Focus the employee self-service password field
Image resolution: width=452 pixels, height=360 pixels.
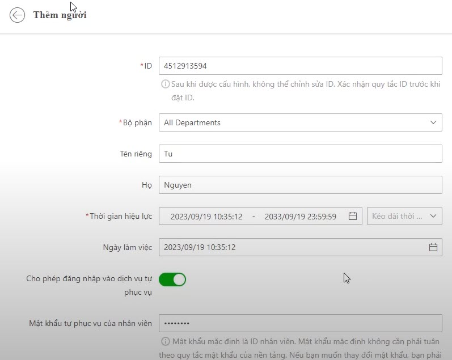(x=300, y=323)
